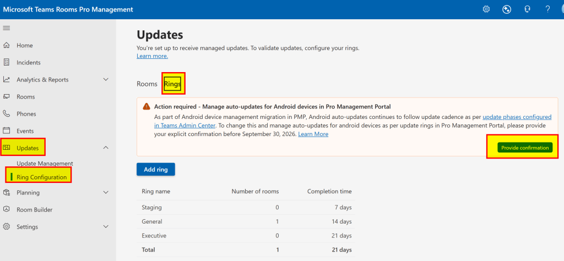Click the Copilot sparkle icon in header
Viewport: 564px width, 261px height.
(x=507, y=9)
